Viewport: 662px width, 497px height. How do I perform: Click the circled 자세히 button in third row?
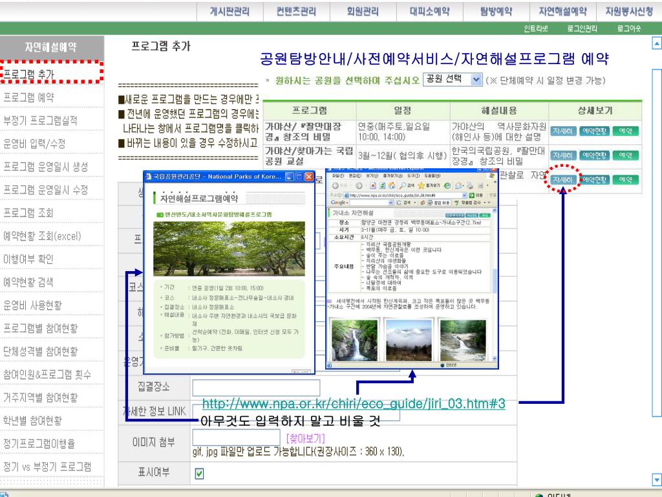(562, 179)
